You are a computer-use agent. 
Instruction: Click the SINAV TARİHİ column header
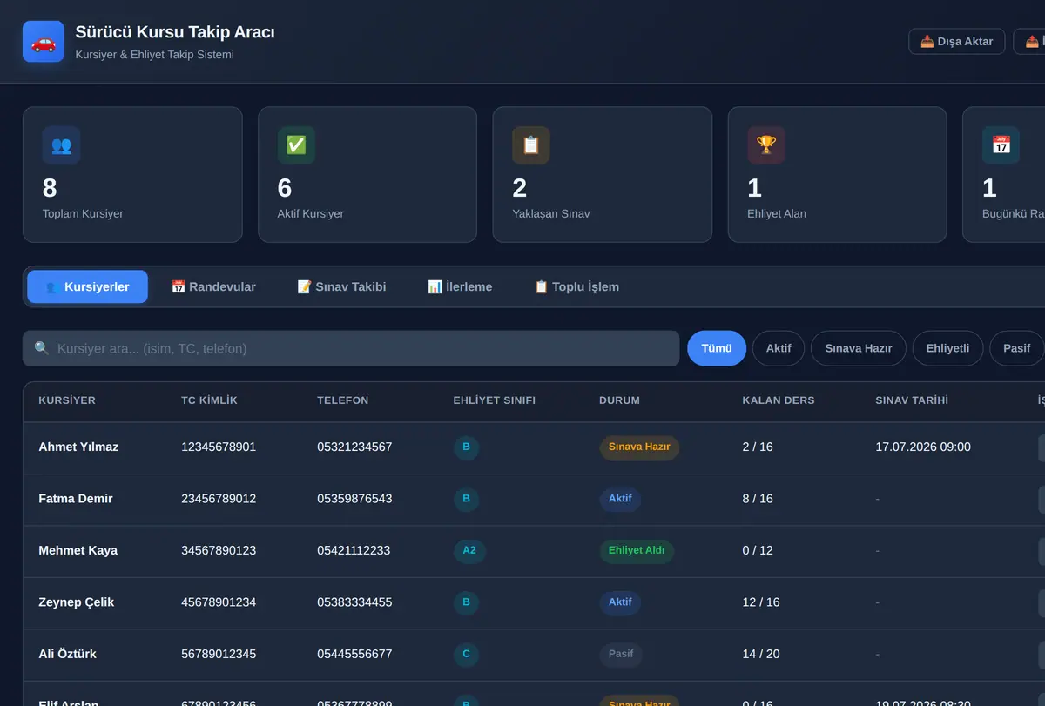coord(912,401)
